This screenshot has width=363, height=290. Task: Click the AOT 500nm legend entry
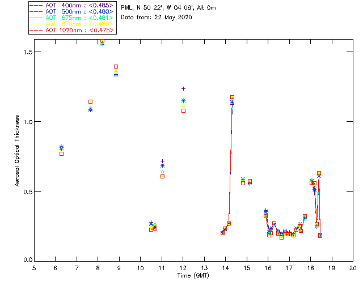click(71, 11)
